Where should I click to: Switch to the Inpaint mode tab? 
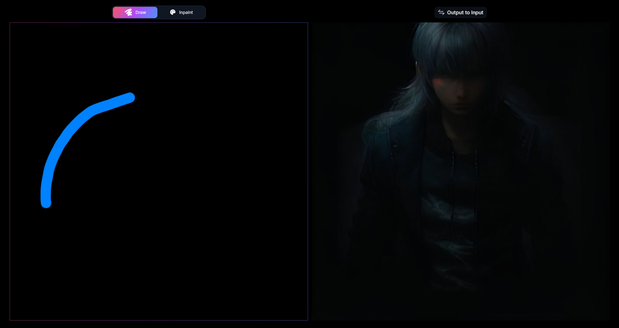coord(181,12)
